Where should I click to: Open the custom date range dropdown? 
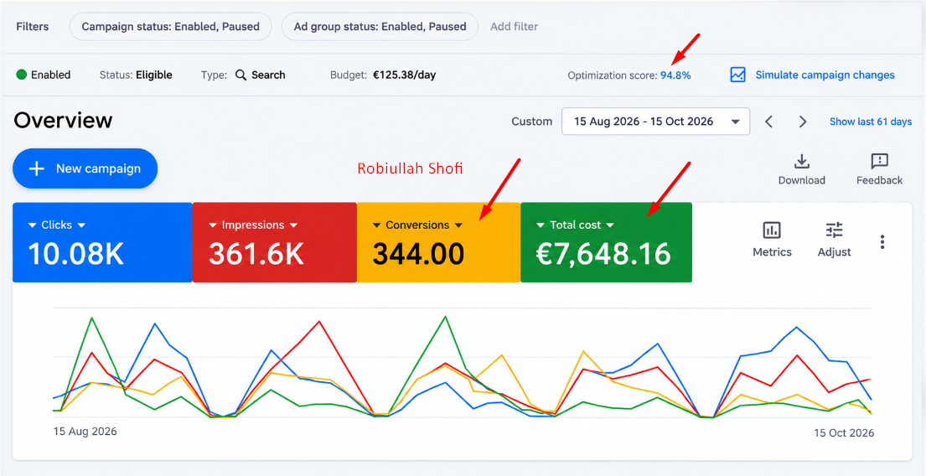[655, 122]
